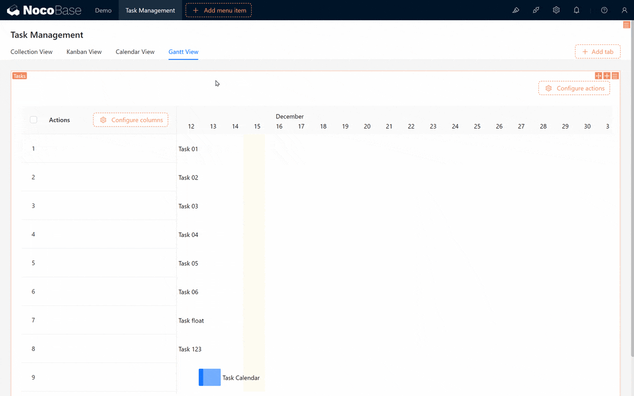Click row number 9 in table
Image resolution: width=634 pixels, height=396 pixels.
(33, 378)
